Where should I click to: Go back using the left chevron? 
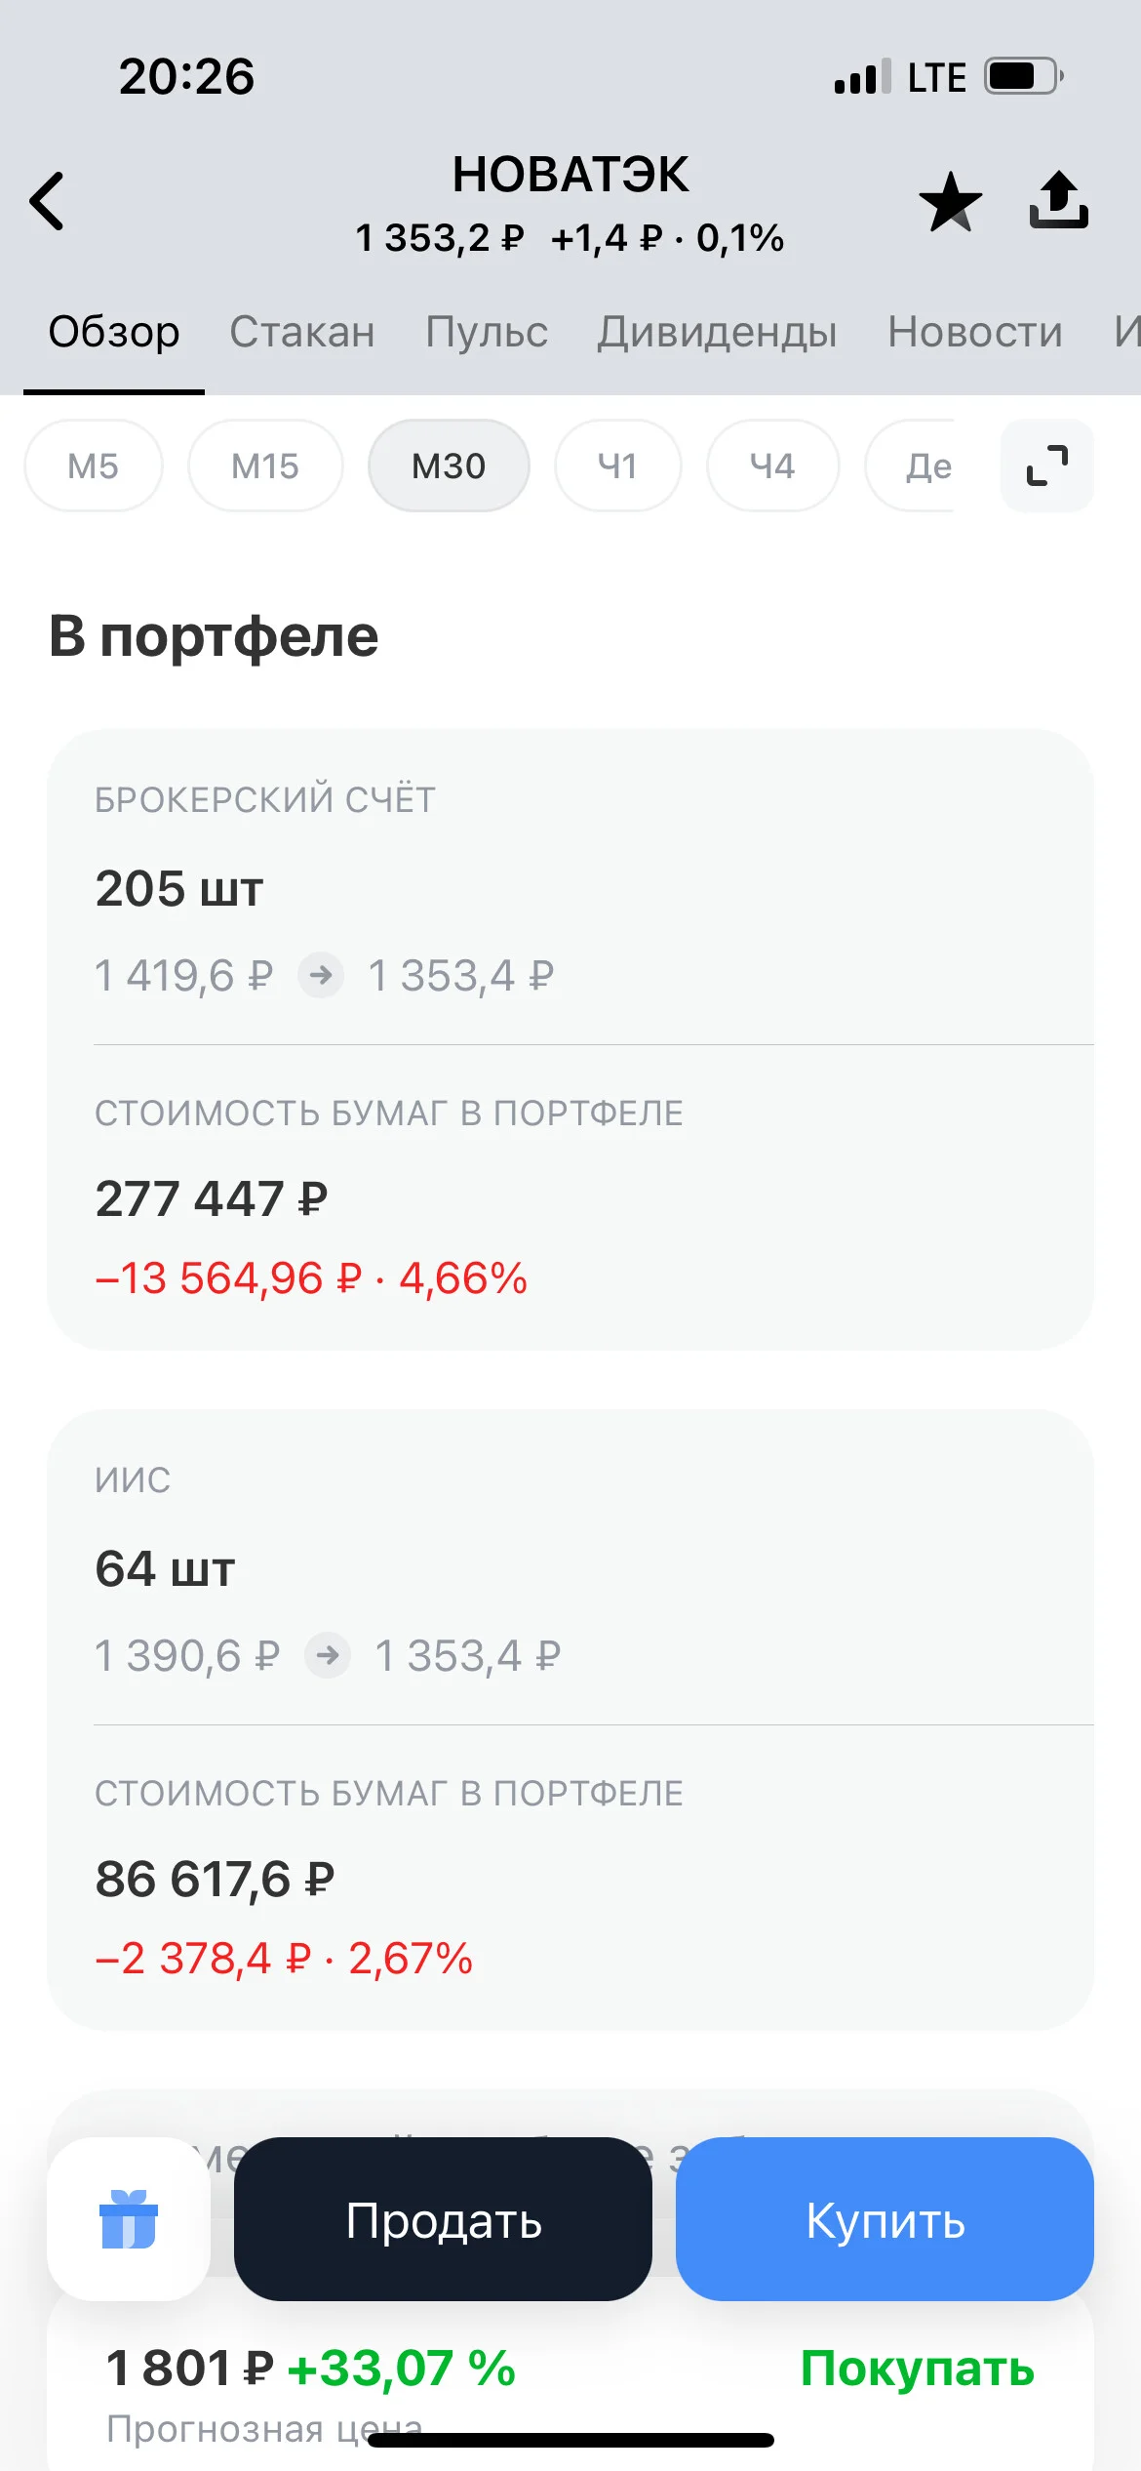pyautogui.click(x=47, y=201)
